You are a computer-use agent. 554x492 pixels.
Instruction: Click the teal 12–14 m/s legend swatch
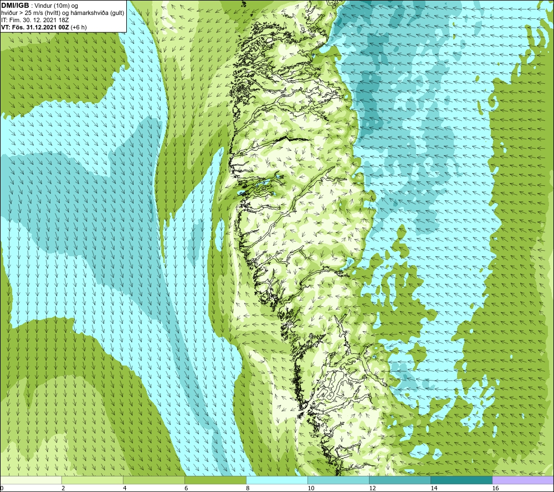399,480
